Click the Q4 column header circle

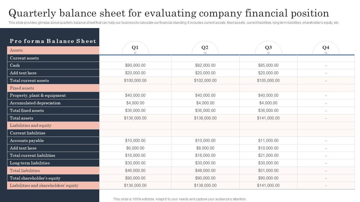click(x=326, y=48)
